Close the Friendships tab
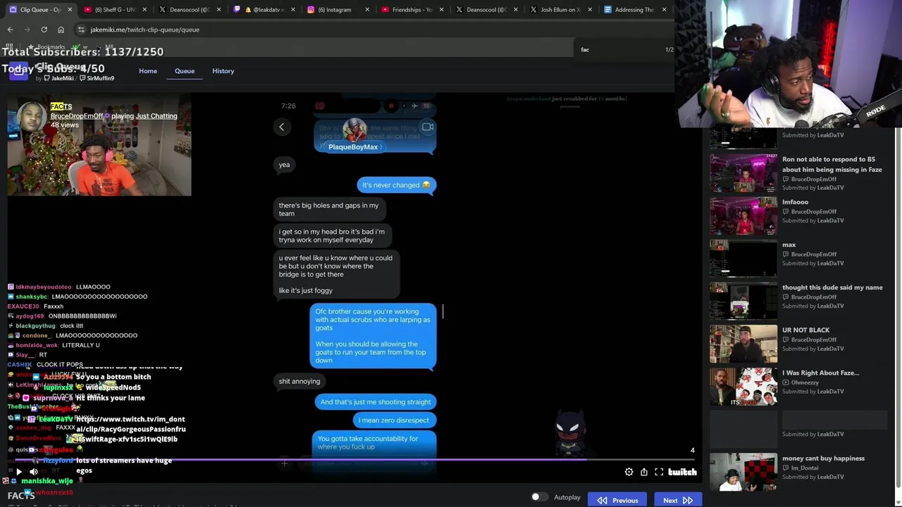The width and height of the screenshot is (902, 507). coord(443,10)
